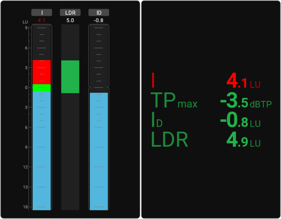Click the red over-target segment of I meter
The height and width of the screenshot is (219, 281).
point(42,72)
